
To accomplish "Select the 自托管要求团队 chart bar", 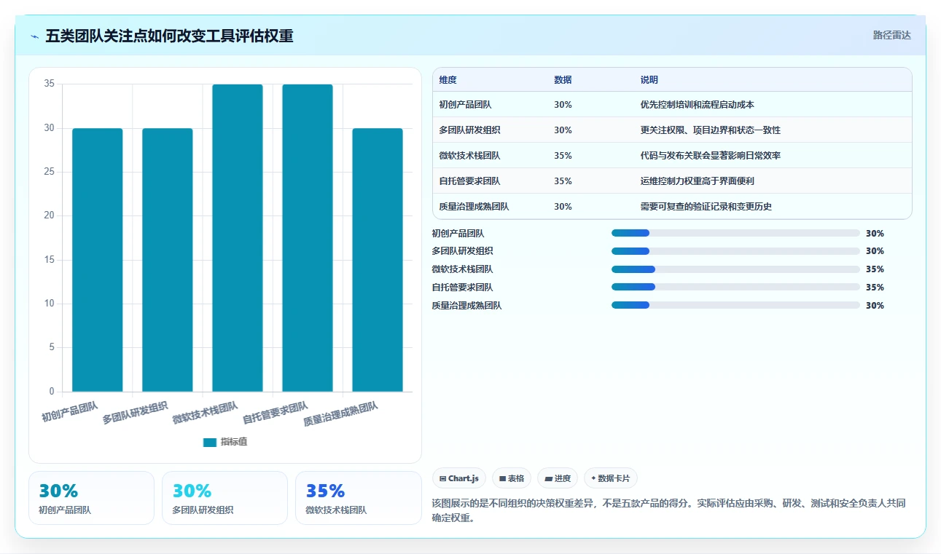I will coord(308,238).
